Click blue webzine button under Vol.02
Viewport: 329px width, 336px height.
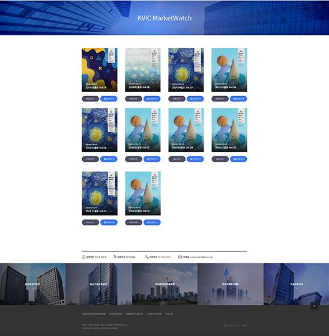[x=109, y=222]
